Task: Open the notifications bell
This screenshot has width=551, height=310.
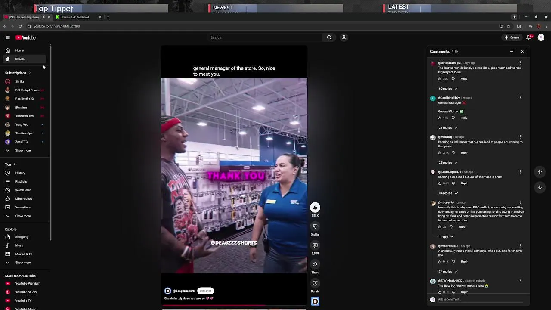Action: pos(529,37)
